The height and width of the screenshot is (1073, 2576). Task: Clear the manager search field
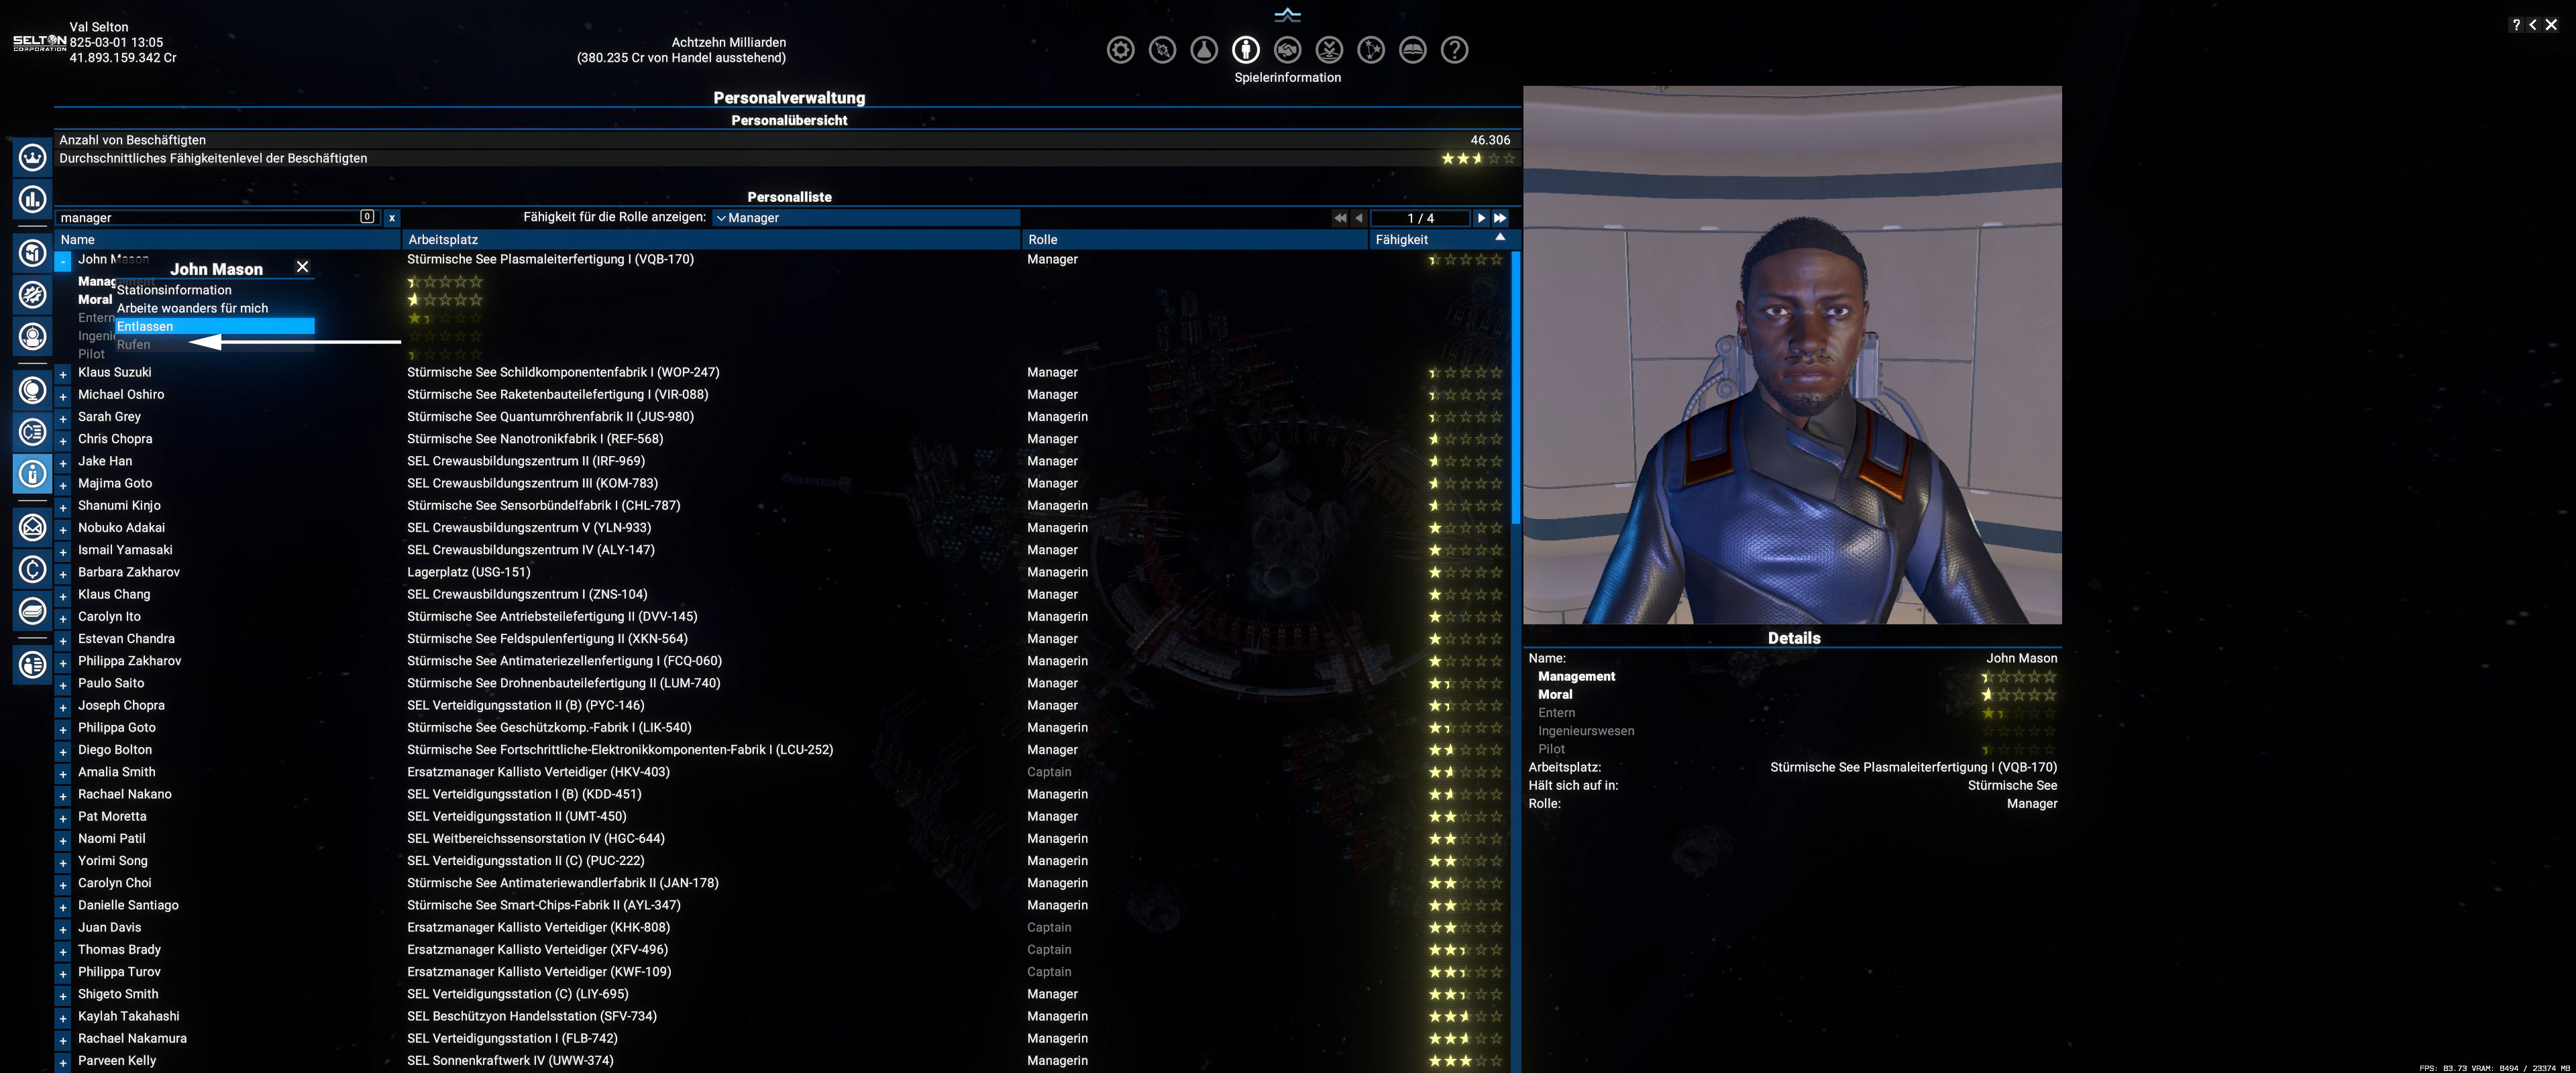pos(392,218)
